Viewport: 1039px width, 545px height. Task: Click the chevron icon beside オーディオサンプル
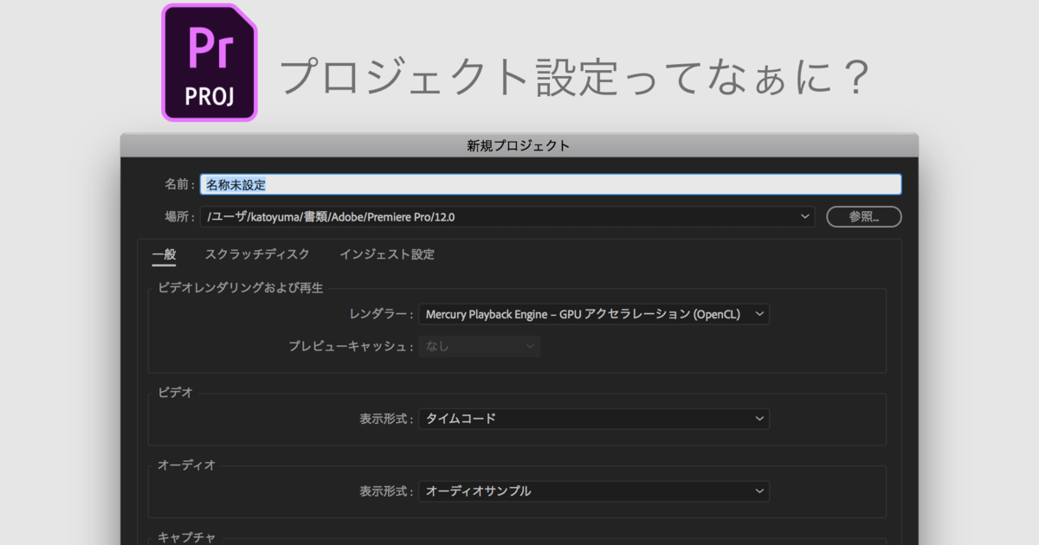759,490
